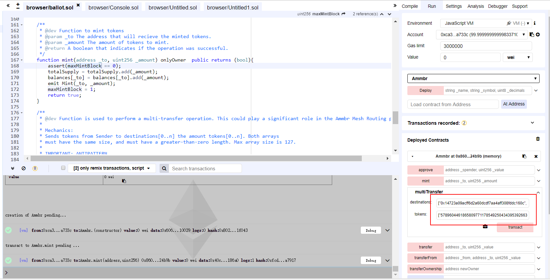Create new account plus icon
Image resolution: width=550 pixels, height=280 pixels.
pos(538,35)
